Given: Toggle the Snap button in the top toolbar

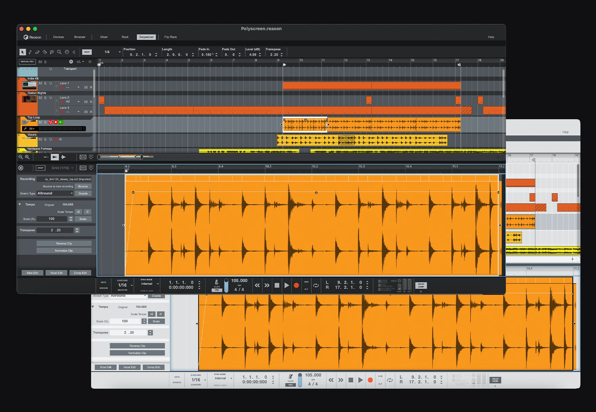Looking at the screenshot, I should click(87, 52).
